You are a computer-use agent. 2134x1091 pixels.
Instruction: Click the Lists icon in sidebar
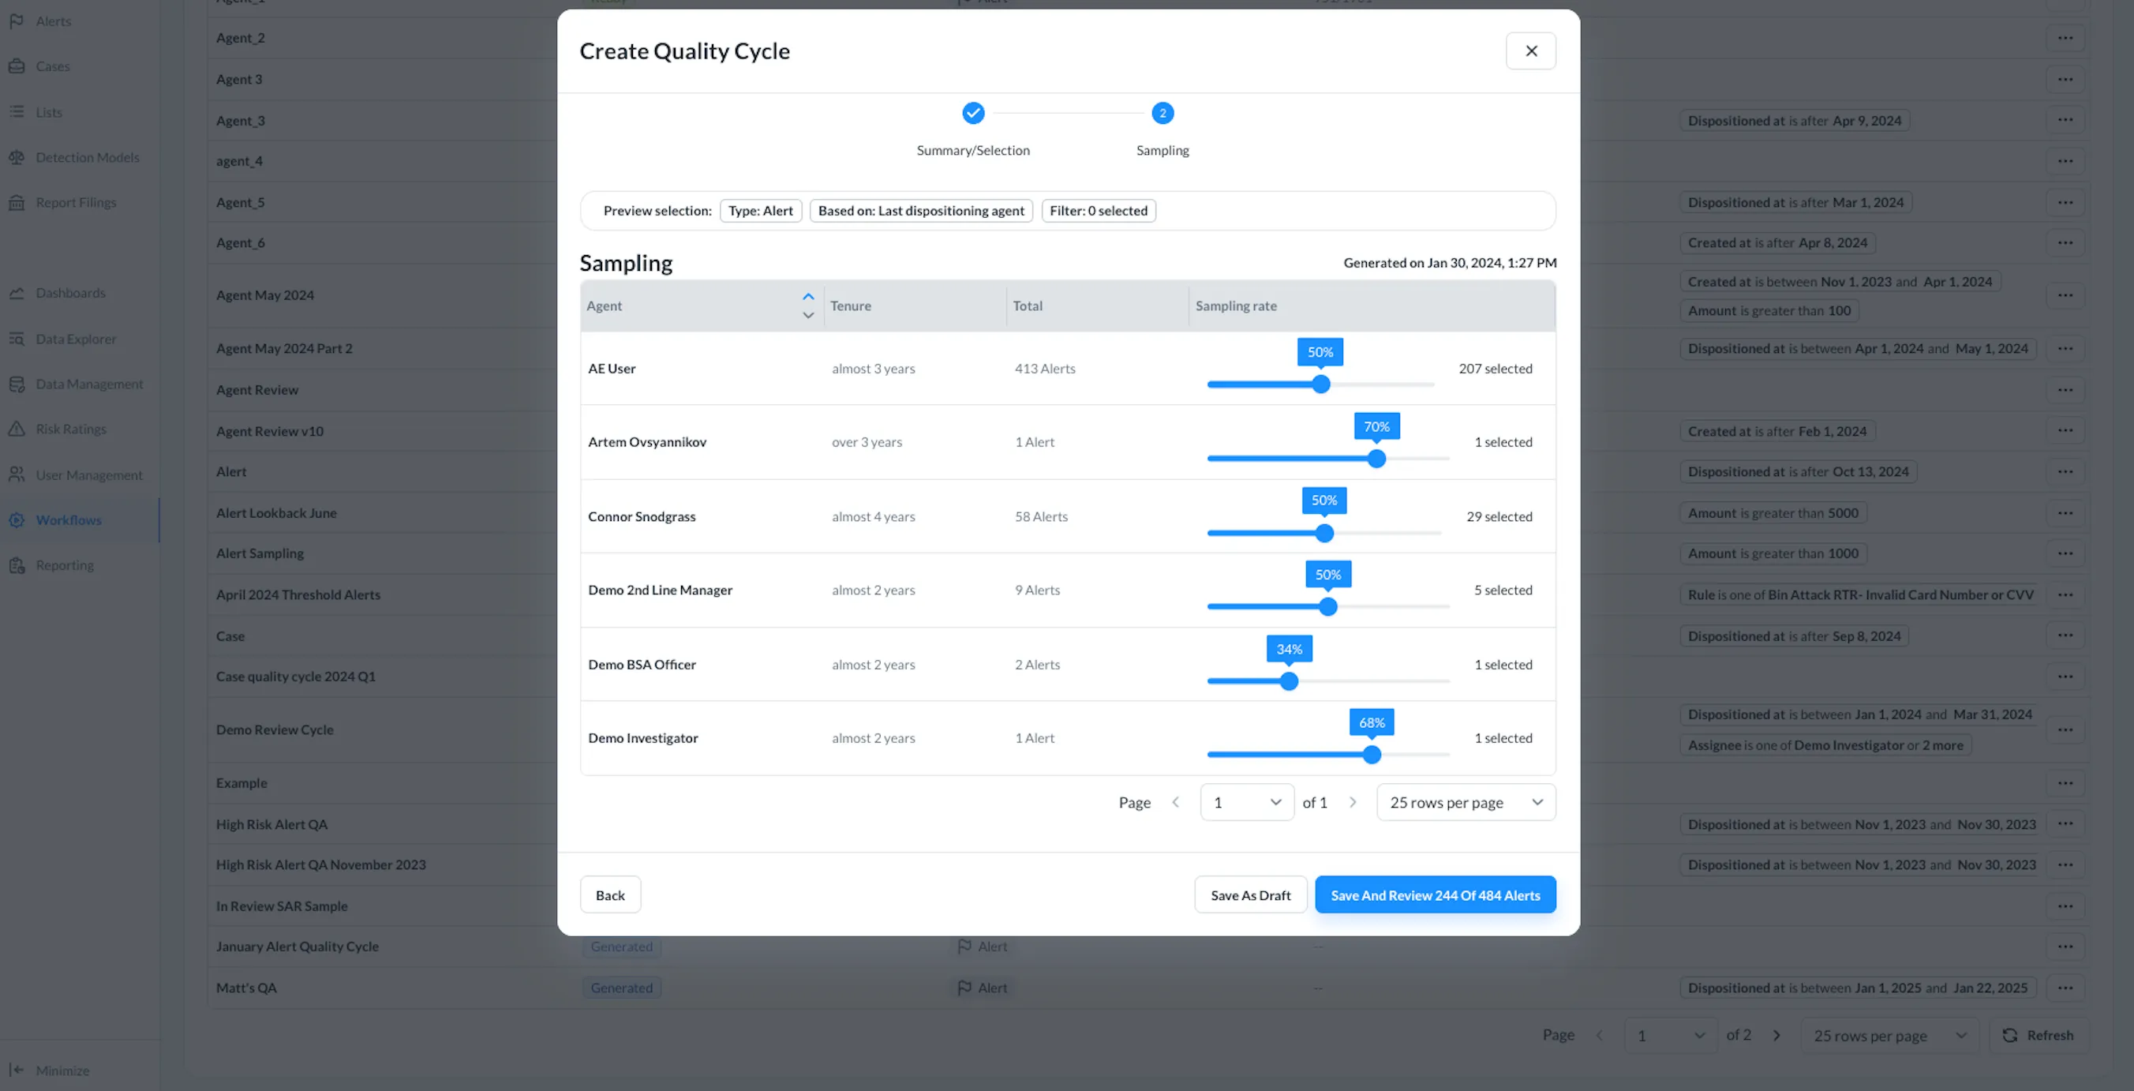[x=17, y=112]
